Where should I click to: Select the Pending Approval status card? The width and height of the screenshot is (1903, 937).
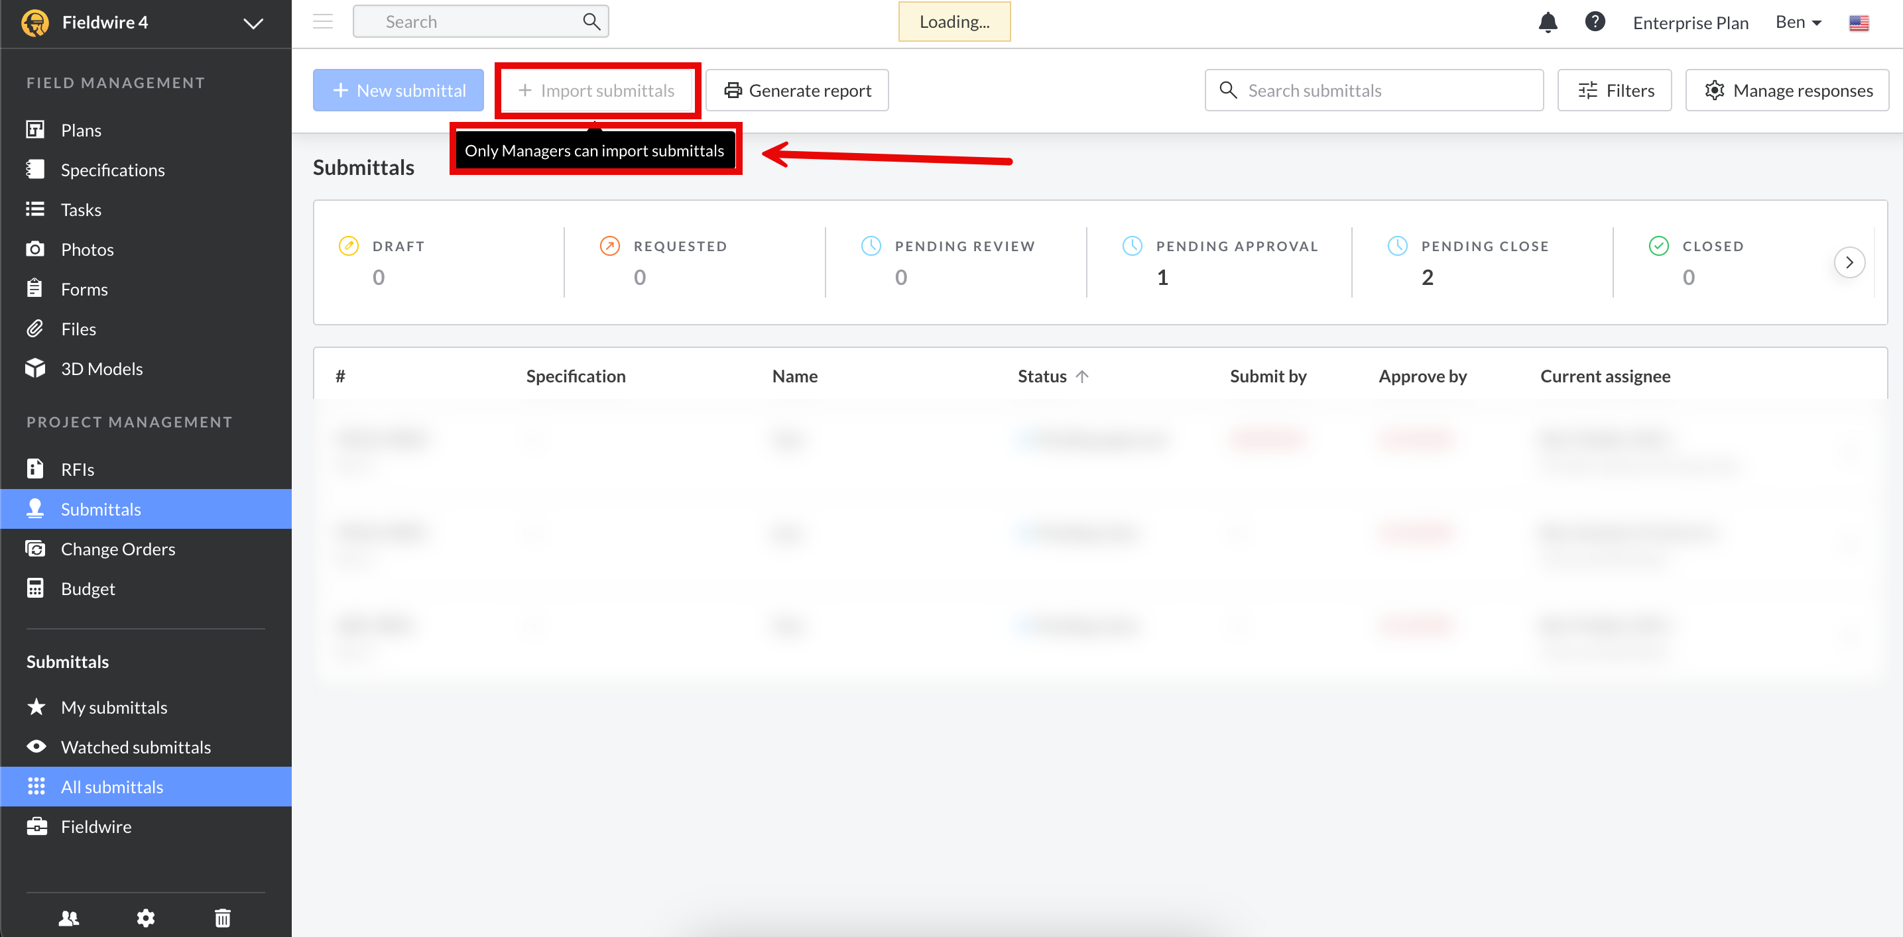pos(1219,262)
